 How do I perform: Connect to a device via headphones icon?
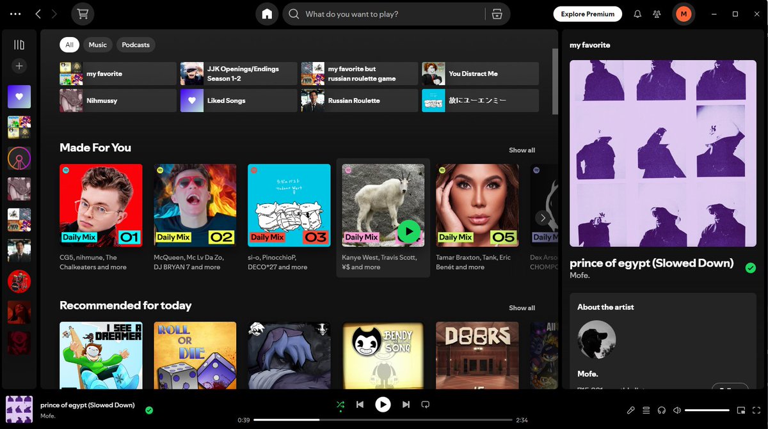pos(662,410)
